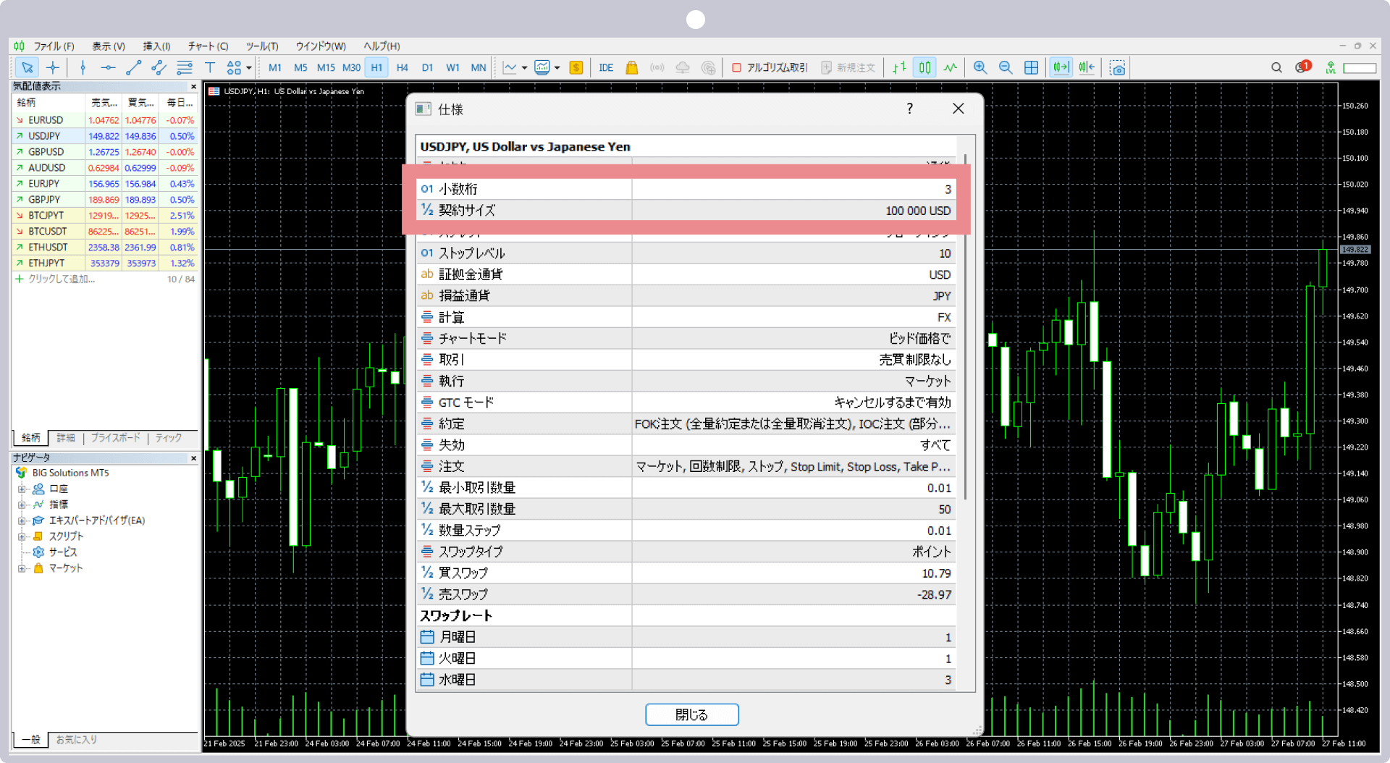Click the zoom out magnifier icon

click(x=1006, y=67)
